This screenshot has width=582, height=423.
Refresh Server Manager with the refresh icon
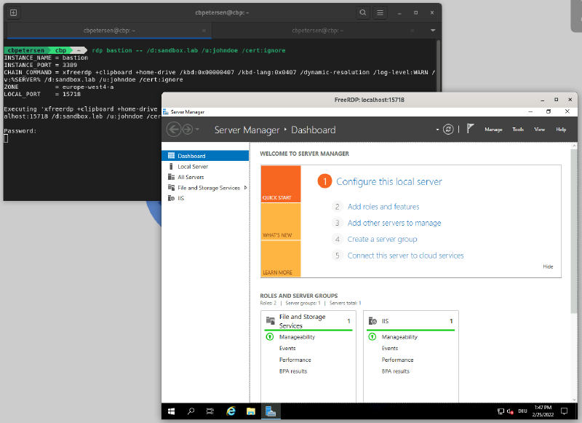(x=447, y=129)
